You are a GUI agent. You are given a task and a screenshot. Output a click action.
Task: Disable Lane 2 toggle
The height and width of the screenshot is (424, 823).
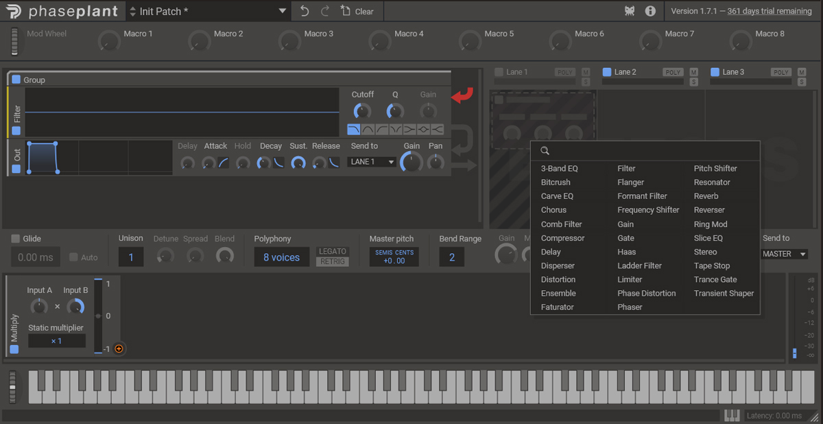[x=606, y=72]
